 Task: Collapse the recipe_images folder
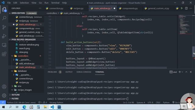point(12,90)
